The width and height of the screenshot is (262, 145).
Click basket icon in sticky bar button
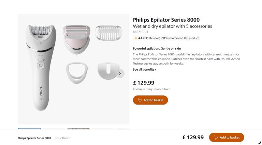coord(216,138)
